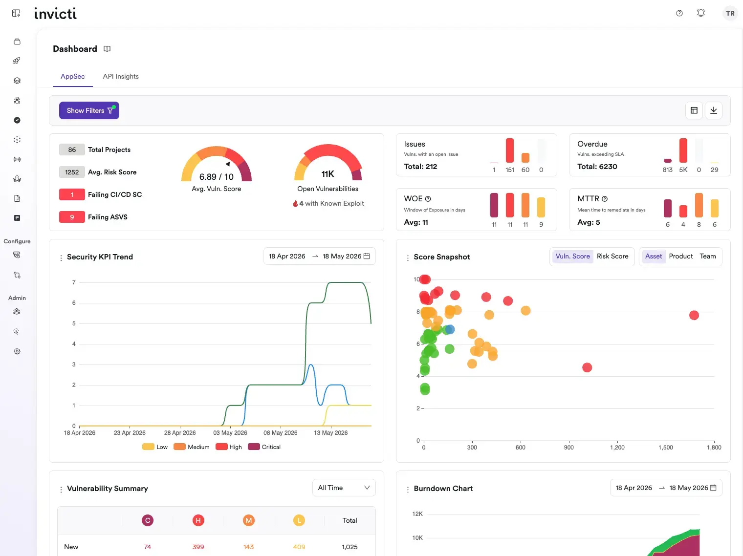This screenshot has height=556, width=743.
Task: Open the settings gear in Admin section
Action: pyautogui.click(x=17, y=351)
